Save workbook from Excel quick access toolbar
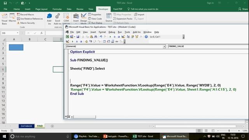249x140 pixels. (5, 3)
